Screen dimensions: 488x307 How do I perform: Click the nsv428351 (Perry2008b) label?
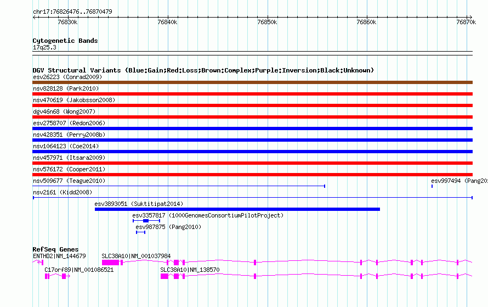pyautogui.click(x=69, y=135)
